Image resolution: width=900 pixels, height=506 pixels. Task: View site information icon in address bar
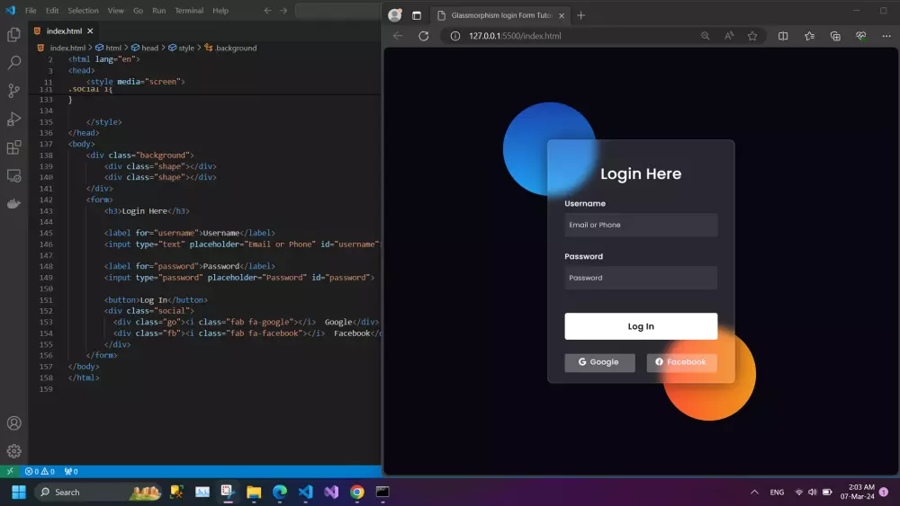pos(455,36)
